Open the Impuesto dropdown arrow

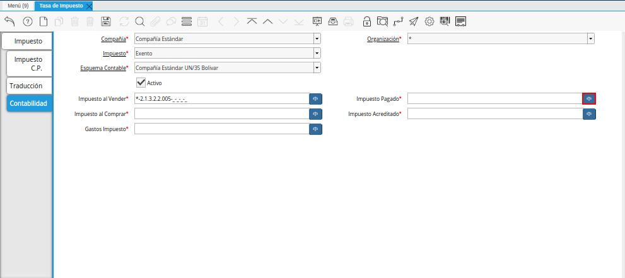click(317, 54)
